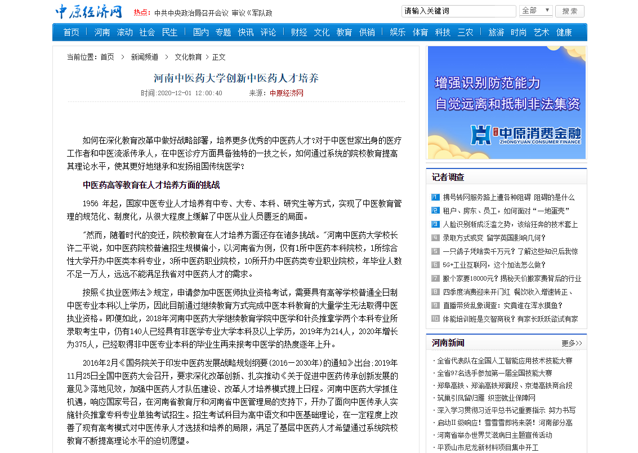This screenshot has height=453, width=638.
Task: Click the number 5 badge in 记者调查
Action: click(x=435, y=251)
